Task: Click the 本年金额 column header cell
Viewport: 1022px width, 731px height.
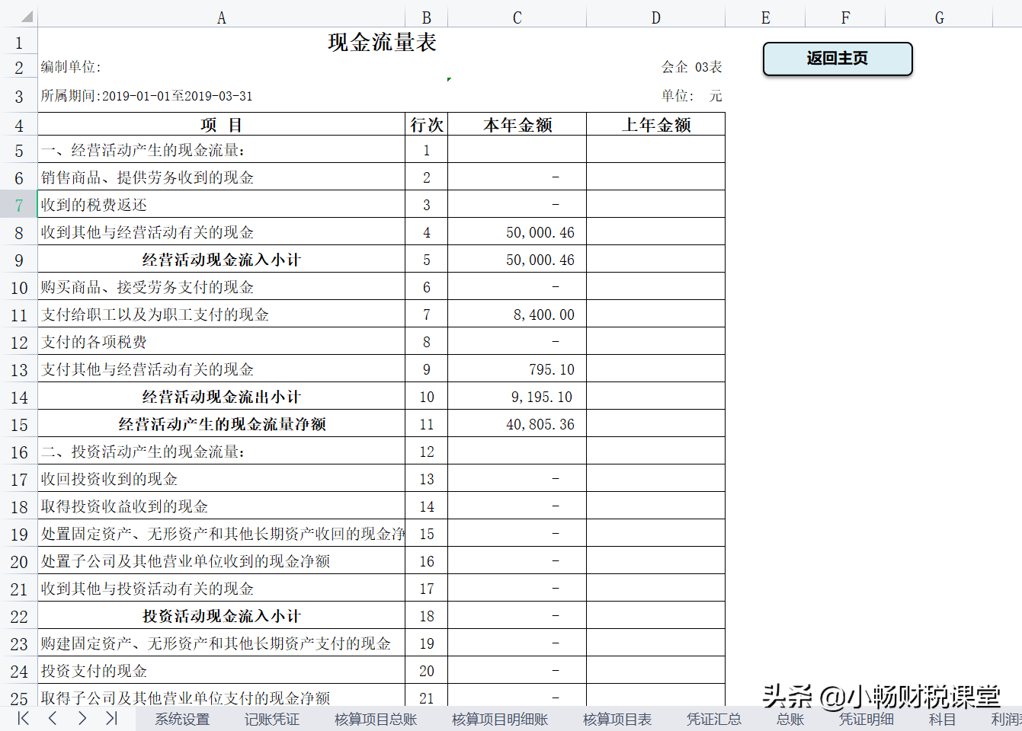Action: point(517,124)
